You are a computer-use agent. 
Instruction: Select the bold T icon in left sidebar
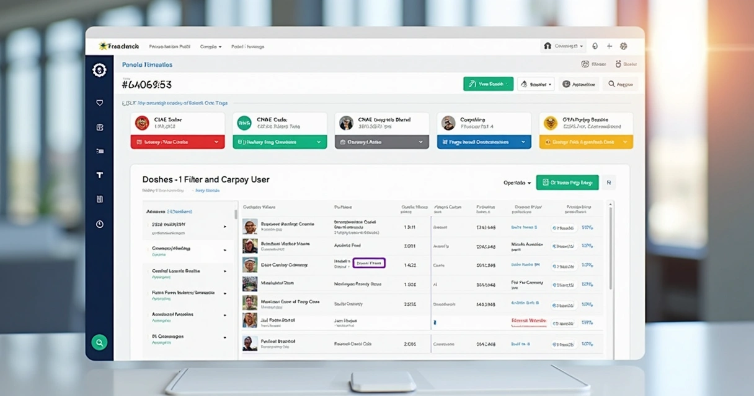[x=99, y=176]
